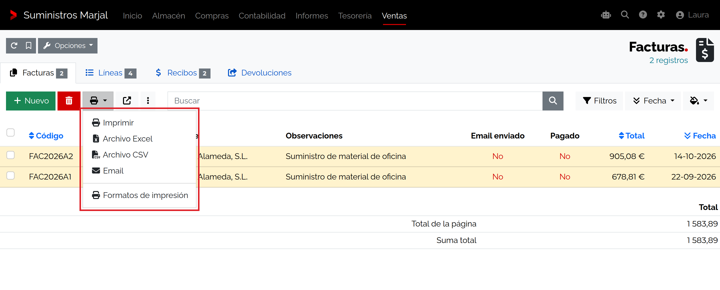
Task: Open the settings gear icon
Action: click(x=660, y=14)
